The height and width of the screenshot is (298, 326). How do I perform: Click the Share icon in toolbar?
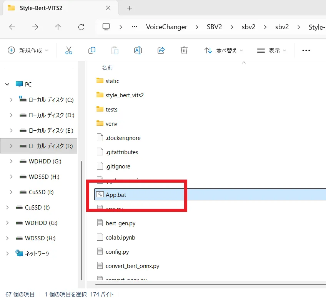coord(161,50)
